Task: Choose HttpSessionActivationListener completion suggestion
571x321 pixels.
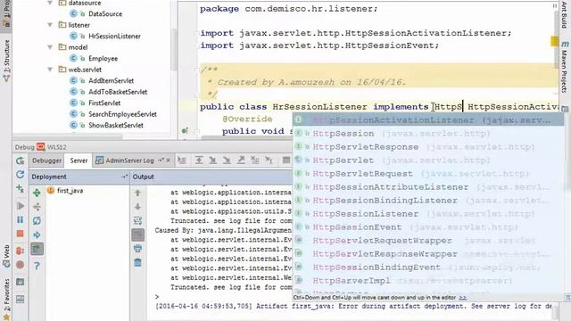Action: (x=428, y=120)
